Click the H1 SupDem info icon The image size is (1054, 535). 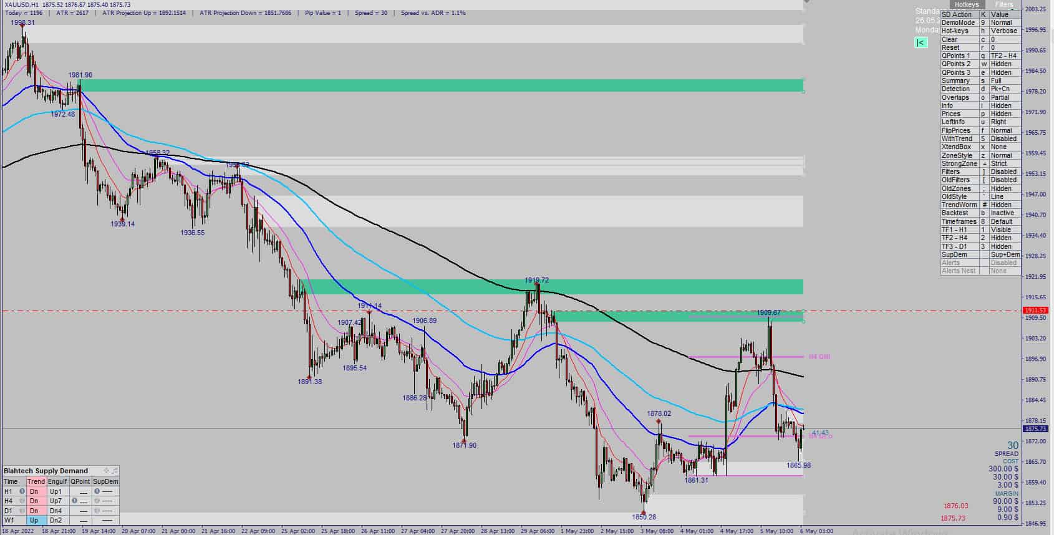tap(97, 491)
